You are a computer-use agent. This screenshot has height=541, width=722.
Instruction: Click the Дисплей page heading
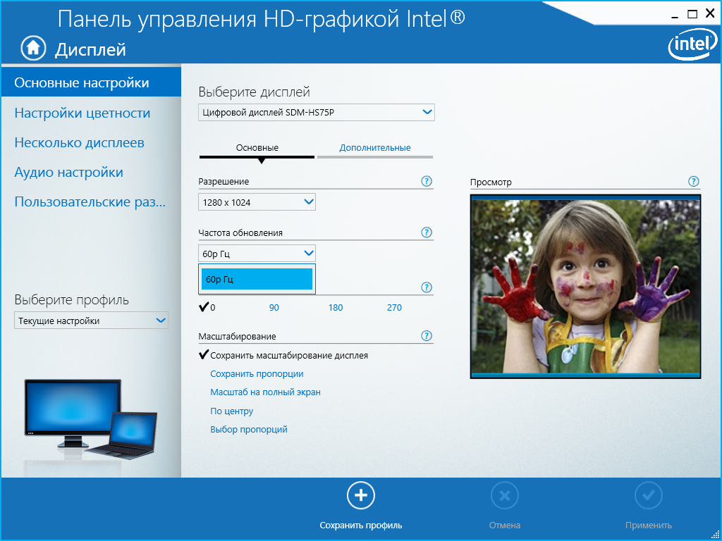(90, 49)
